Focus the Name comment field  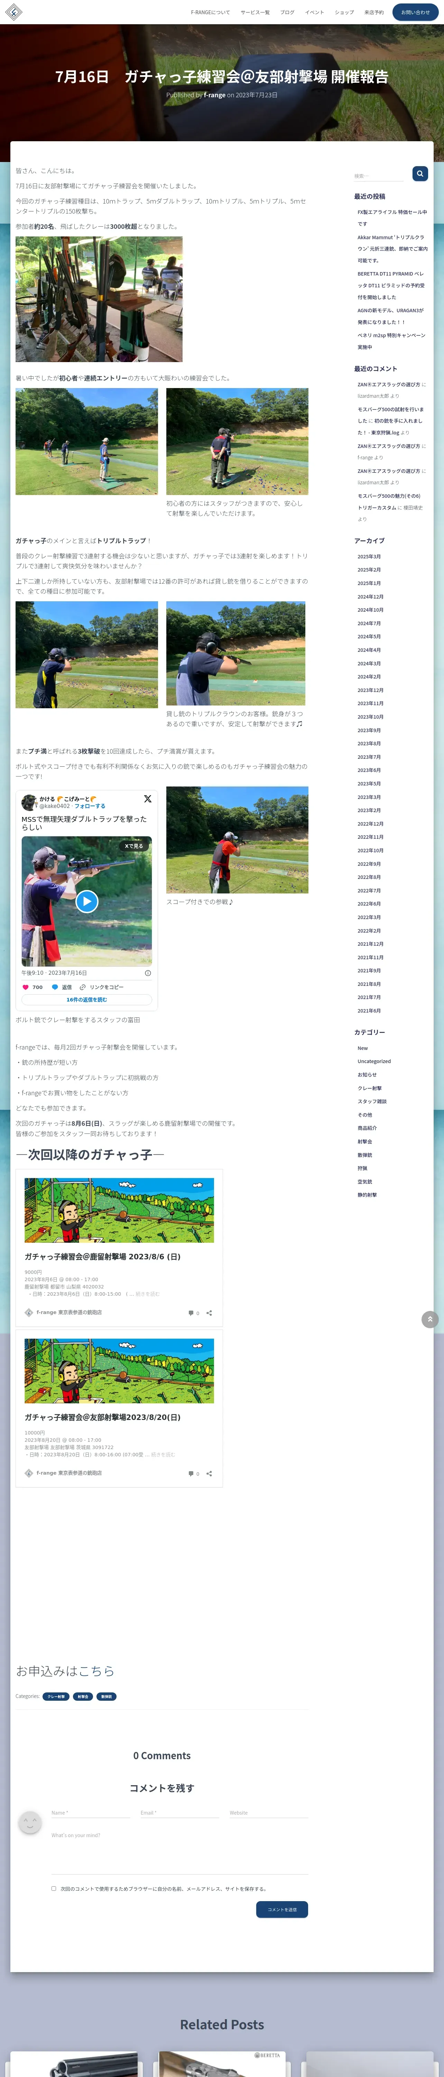[x=90, y=1813]
